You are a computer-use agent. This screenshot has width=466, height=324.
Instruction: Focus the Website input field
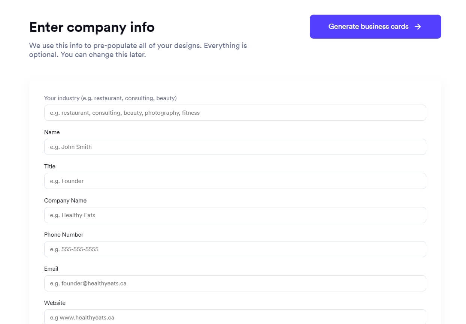[x=235, y=317]
